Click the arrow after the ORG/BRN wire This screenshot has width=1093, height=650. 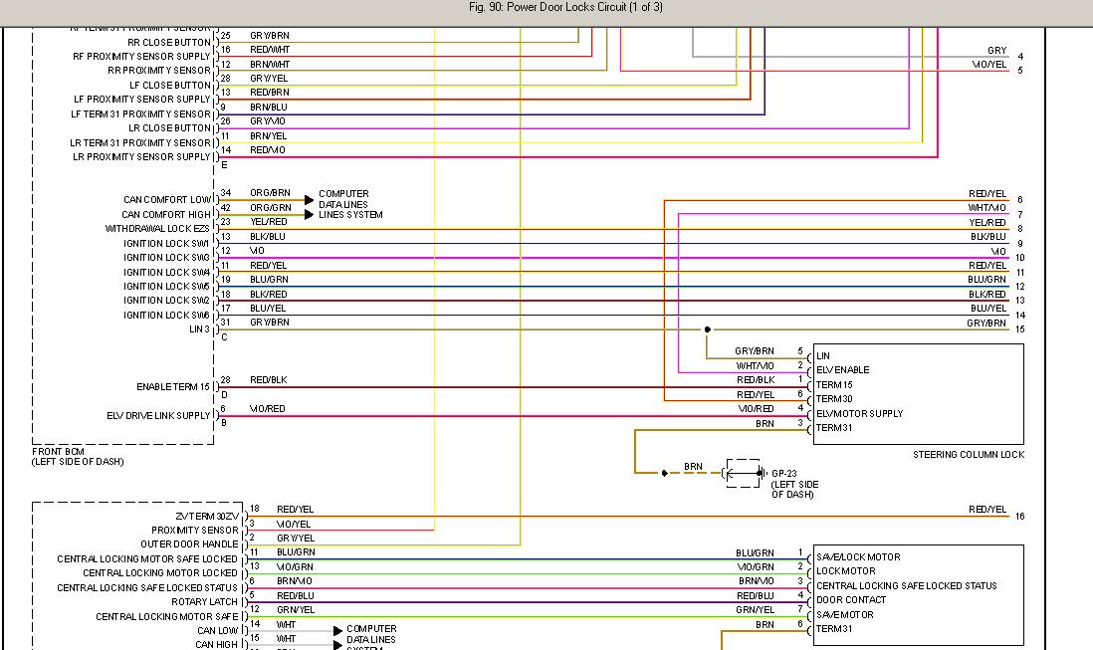click(309, 200)
